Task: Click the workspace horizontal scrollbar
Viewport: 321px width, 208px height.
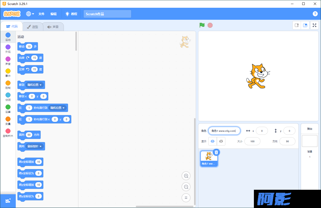Action: click(x=165, y=206)
